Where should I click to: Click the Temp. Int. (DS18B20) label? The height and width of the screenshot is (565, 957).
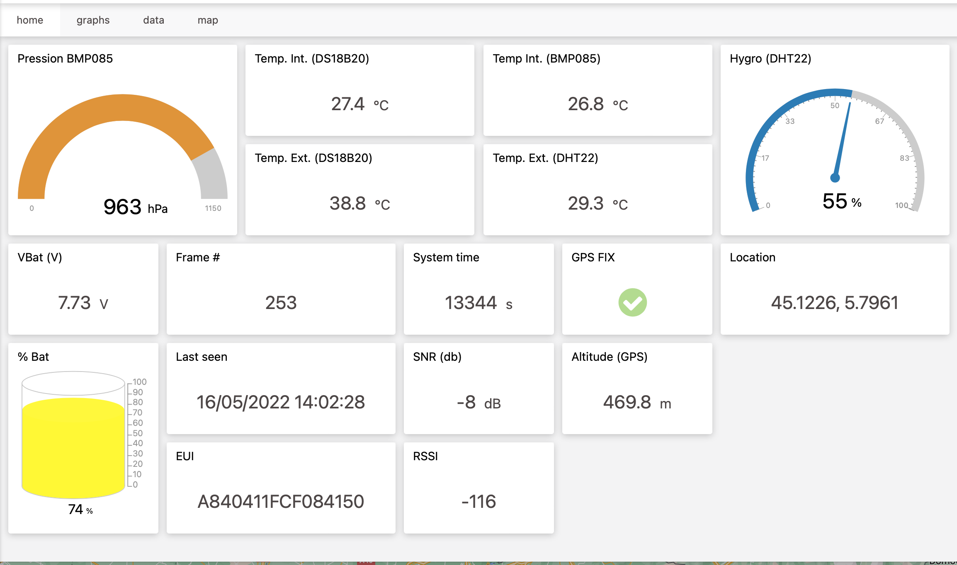312,58
